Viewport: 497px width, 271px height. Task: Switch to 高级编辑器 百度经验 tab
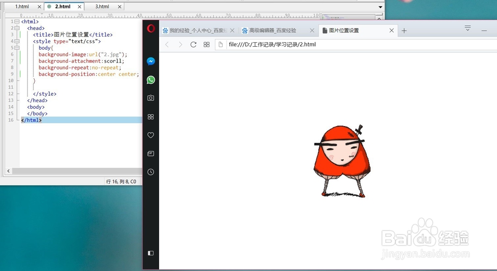[278, 30]
